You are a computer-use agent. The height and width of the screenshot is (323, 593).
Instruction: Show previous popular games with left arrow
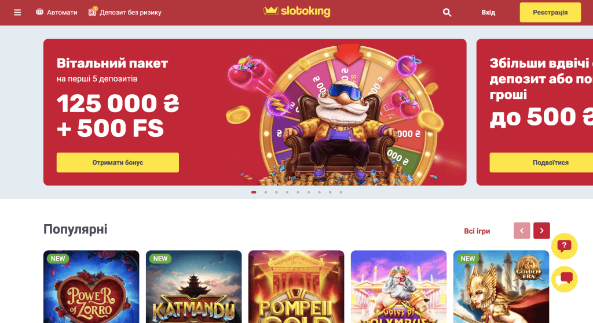point(522,231)
